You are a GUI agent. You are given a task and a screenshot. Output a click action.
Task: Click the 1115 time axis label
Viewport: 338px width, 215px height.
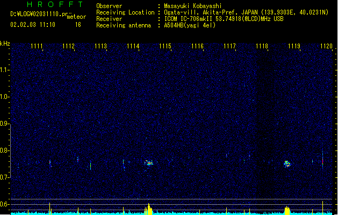click(x=165, y=46)
